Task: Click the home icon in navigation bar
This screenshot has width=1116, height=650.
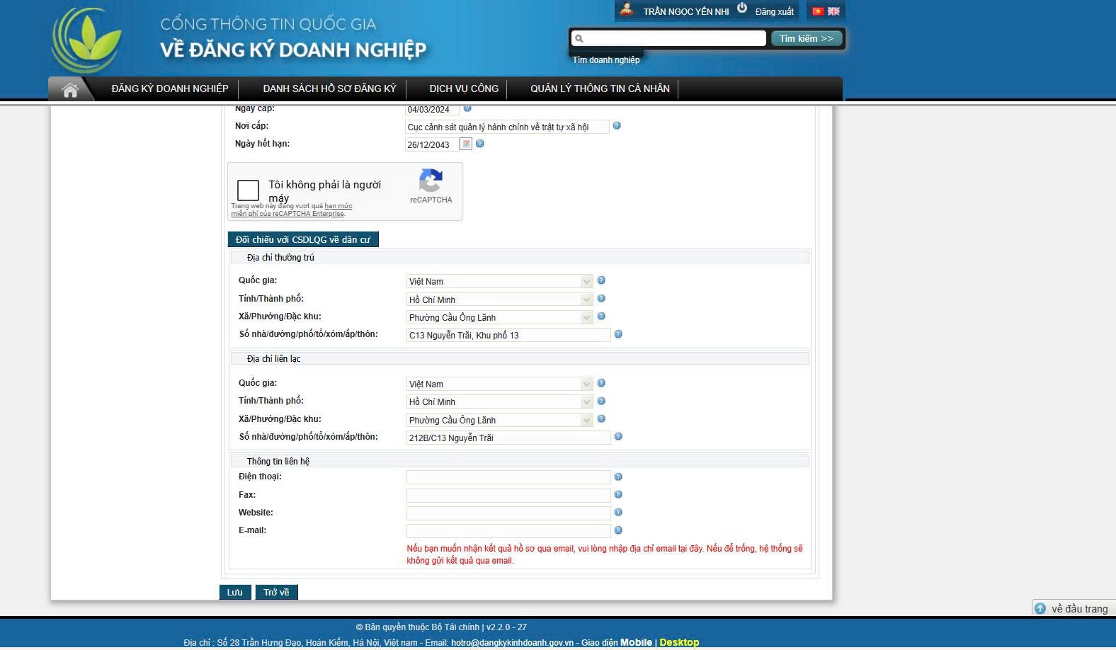Action: click(70, 89)
